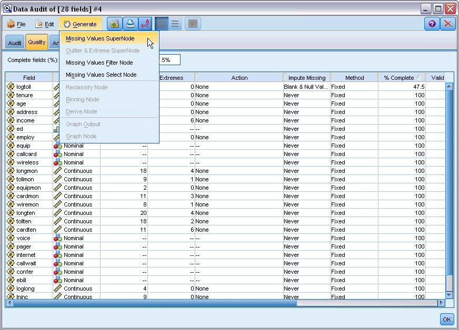Open the Impute Missing cell for tenure
459x330 pixels.
307,95
